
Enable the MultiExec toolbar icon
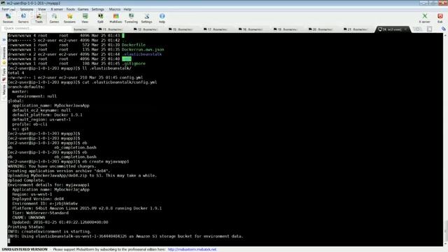pos(115,18)
